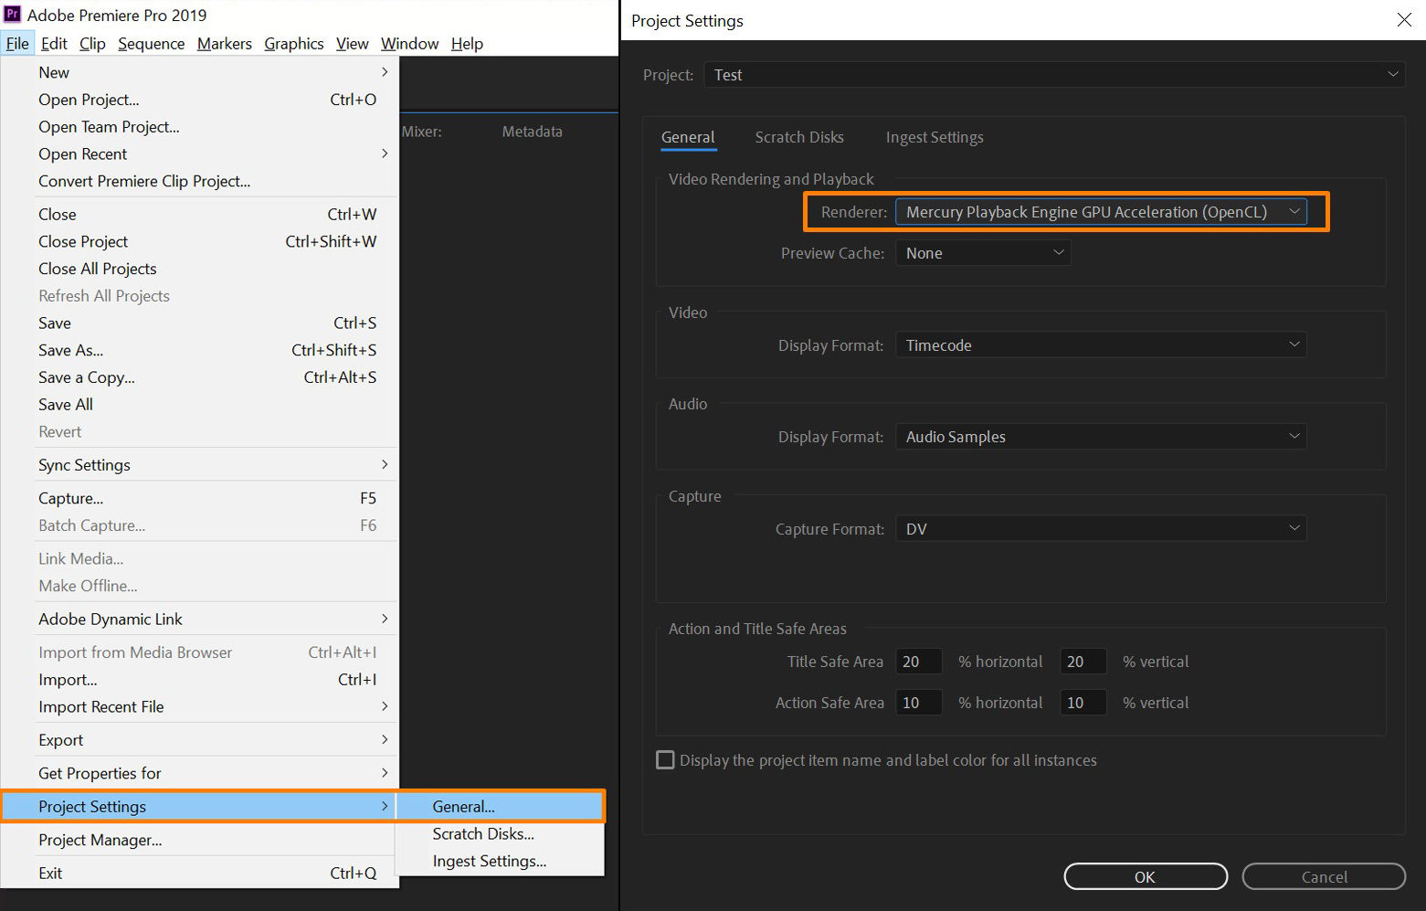The width and height of the screenshot is (1426, 911).
Task: Expand the Sync Settings submenu
Action: (199, 465)
